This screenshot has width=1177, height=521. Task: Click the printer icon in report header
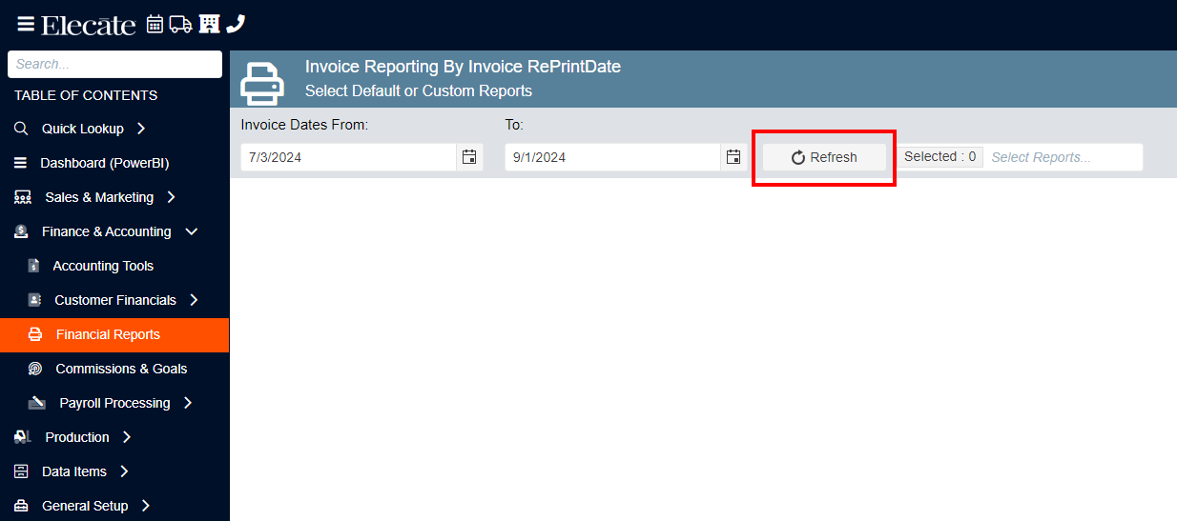[262, 84]
